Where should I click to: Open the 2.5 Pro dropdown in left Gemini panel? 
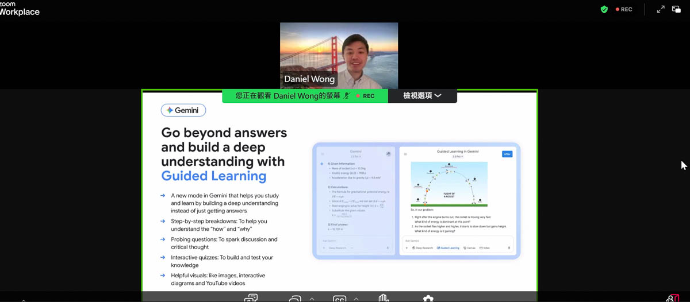(355, 157)
